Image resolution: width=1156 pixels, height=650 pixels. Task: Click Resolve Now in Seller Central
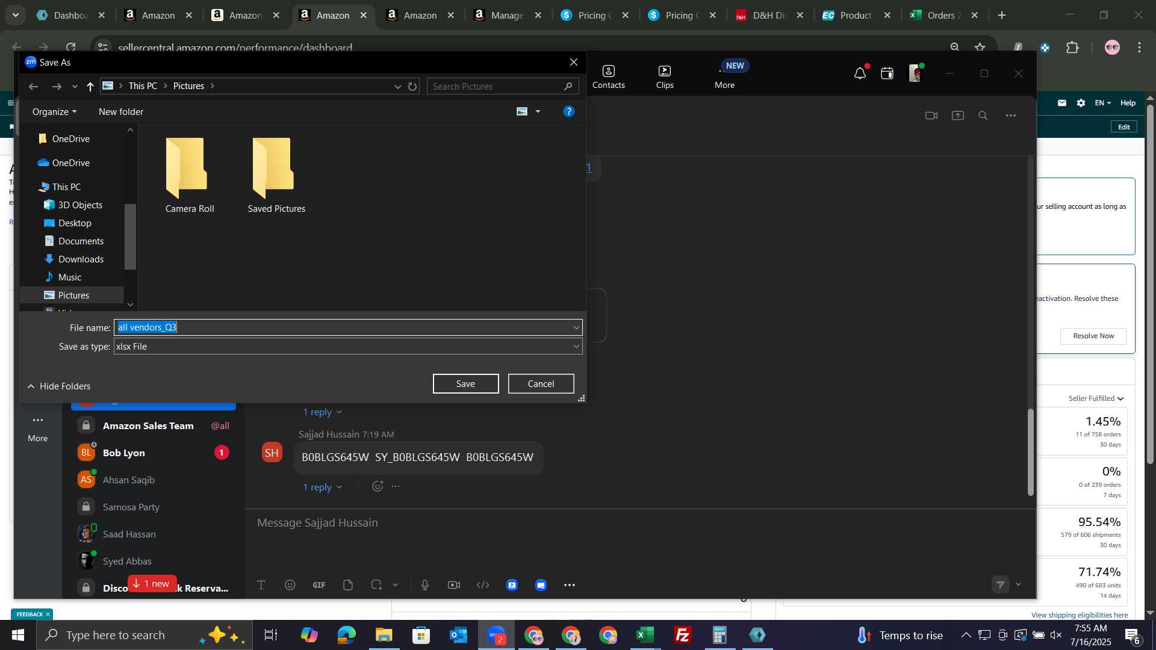[1093, 336]
